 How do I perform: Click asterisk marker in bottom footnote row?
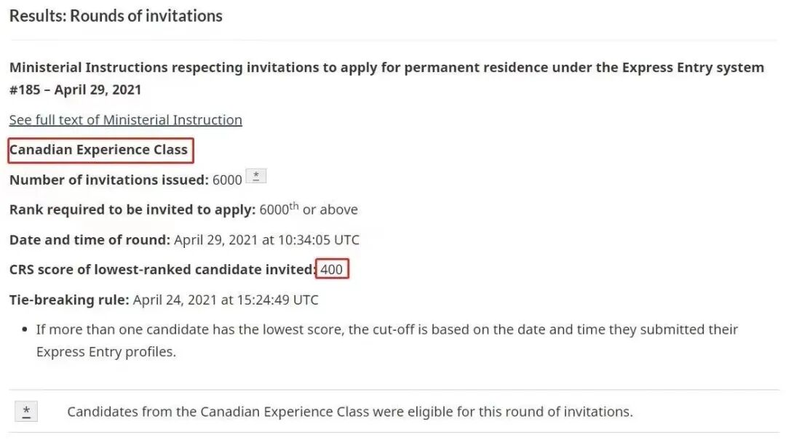26,412
